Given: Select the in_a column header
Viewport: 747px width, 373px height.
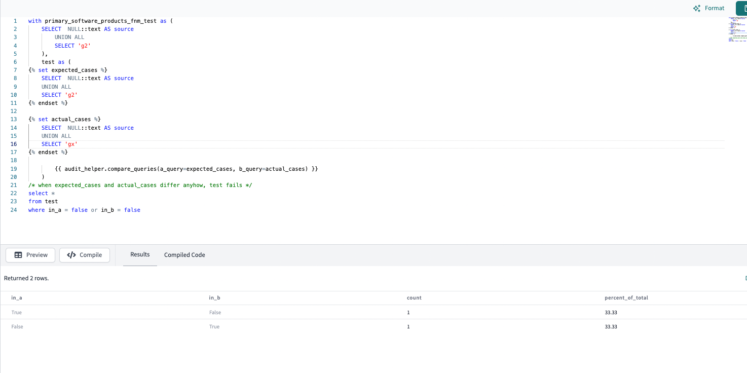Looking at the screenshot, I should (x=17, y=298).
